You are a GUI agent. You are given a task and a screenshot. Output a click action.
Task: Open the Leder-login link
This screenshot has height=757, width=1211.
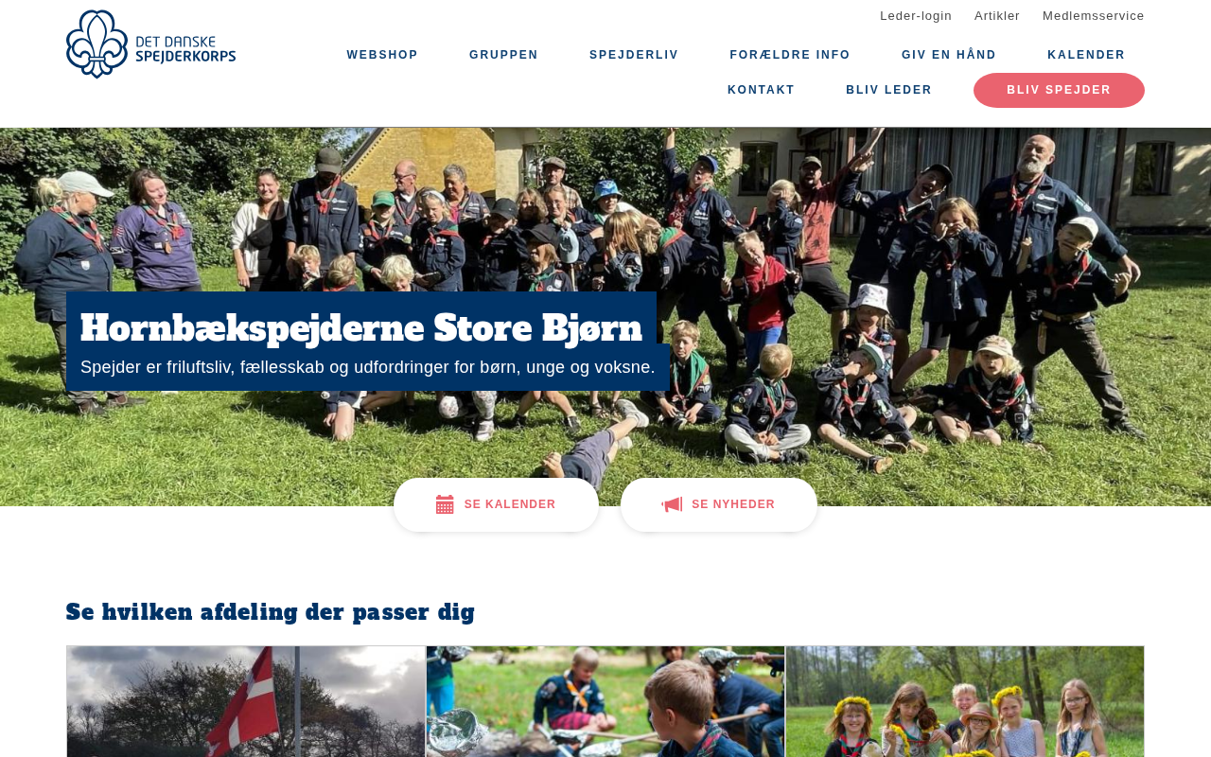(x=916, y=15)
